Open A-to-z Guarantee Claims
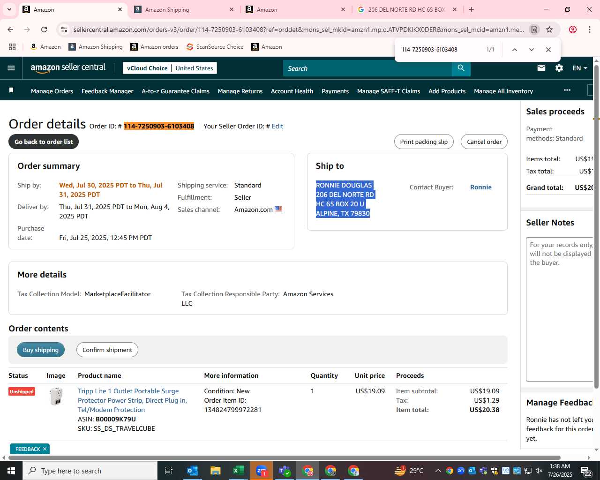Image resolution: width=600 pixels, height=480 pixels. click(175, 91)
